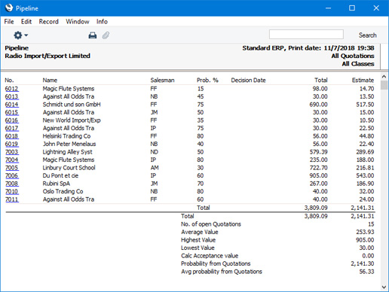Click 'Oslo Trading Co' name
The width and height of the screenshot is (389, 292).
[x=63, y=191]
